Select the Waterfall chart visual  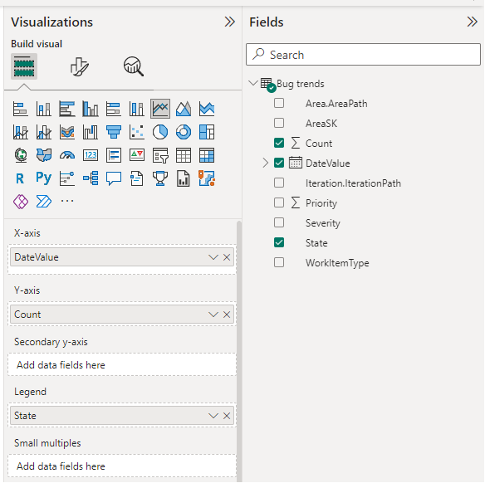(x=91, y=132)
